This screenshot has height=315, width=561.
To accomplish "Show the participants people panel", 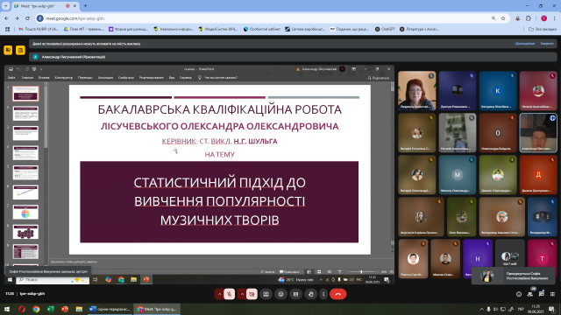I will pos(530,294).
